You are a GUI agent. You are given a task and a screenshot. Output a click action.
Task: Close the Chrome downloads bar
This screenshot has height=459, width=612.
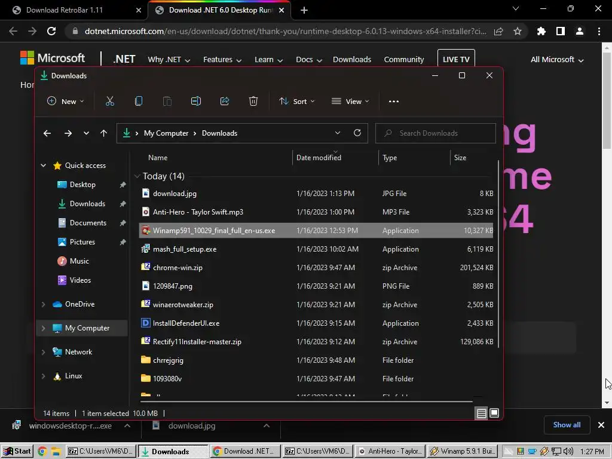pos(601,425)
